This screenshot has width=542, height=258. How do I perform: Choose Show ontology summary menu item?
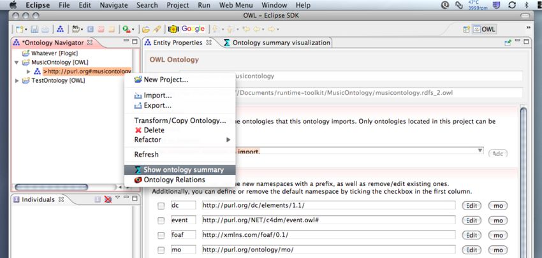pyautogui.click(x=180, y=170)
